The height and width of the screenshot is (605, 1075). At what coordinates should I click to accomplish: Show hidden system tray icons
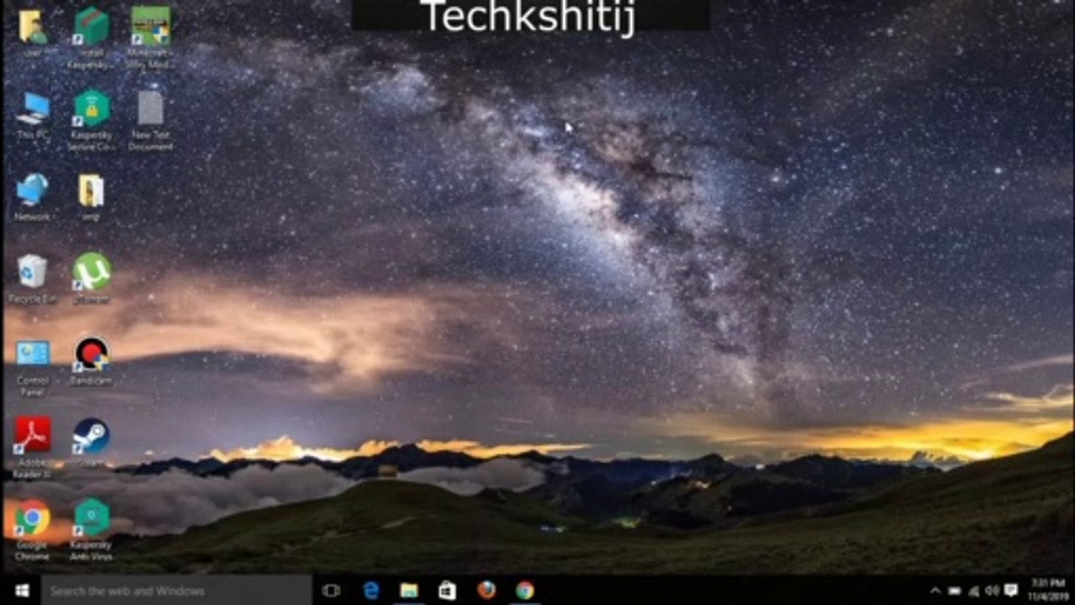coord(936,591)
